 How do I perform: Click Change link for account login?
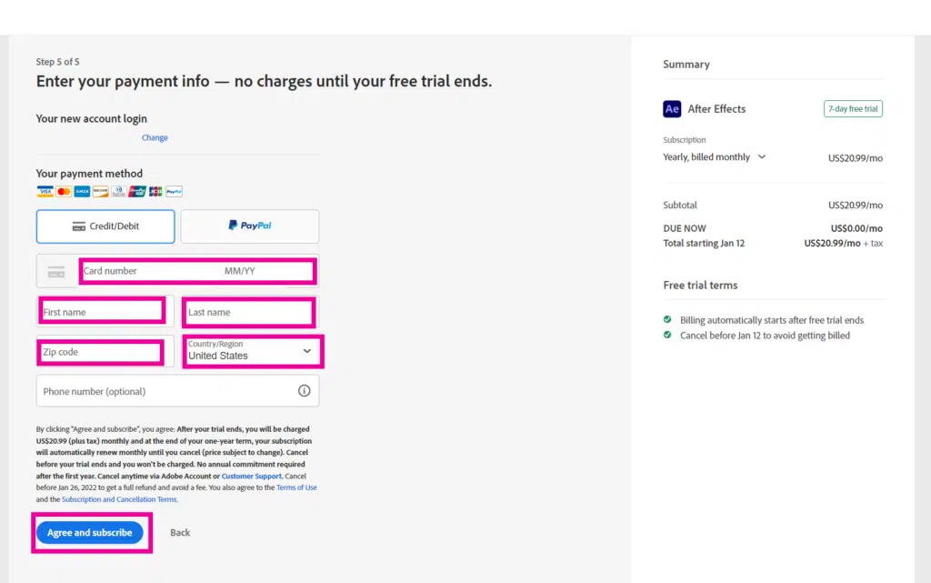(155, 138)
